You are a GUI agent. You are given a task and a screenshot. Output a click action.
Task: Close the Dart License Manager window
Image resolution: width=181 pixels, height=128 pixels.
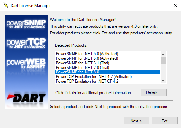click(175, 5)
